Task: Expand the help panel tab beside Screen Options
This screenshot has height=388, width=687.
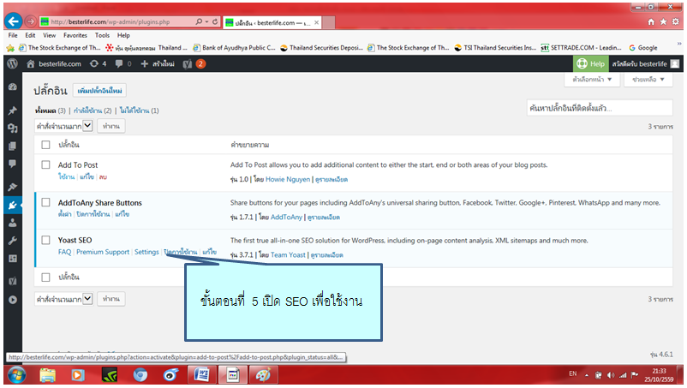Action: click(x=648, y=80)
